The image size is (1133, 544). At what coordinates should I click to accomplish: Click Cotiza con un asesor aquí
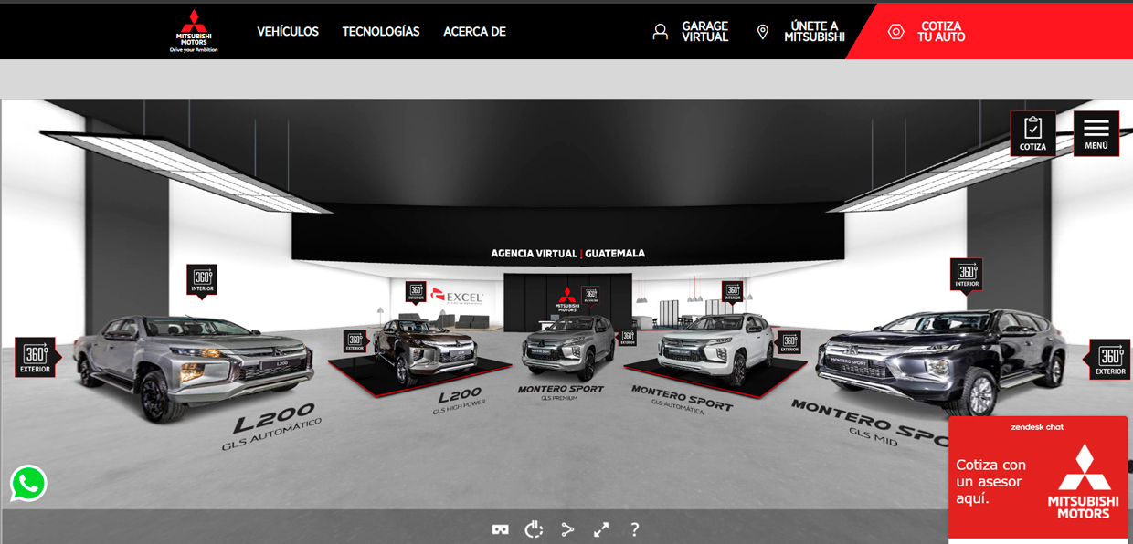click(991, 481)
